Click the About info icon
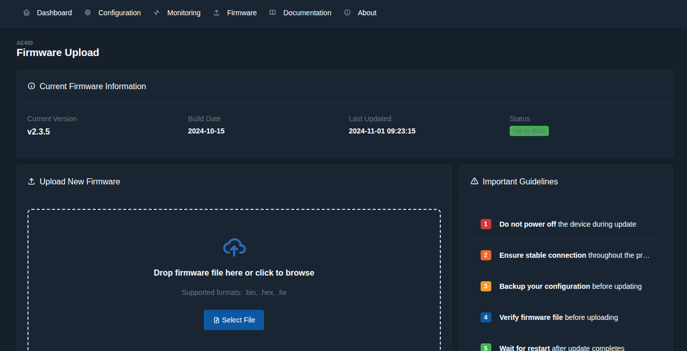 [347, 13]
